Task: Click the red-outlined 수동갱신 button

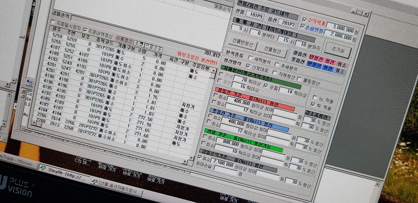Action: [x=125, y=40]
